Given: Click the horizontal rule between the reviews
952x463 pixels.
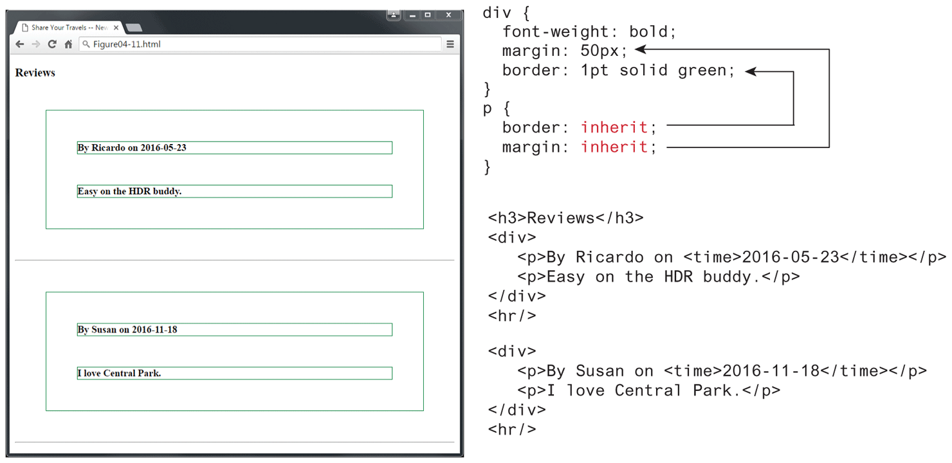Looking at the screenshot, I should [234, 260].
